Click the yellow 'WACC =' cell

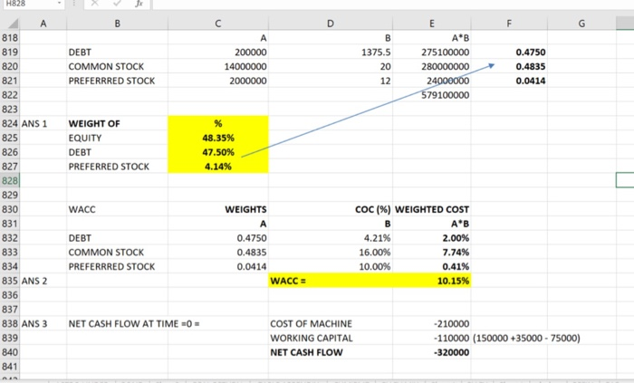point(331,281)
